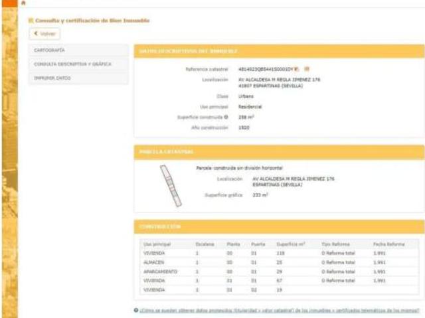Click the Residencial use value
The height and width of the screenshot is (318, 425).
click(250, 107)
